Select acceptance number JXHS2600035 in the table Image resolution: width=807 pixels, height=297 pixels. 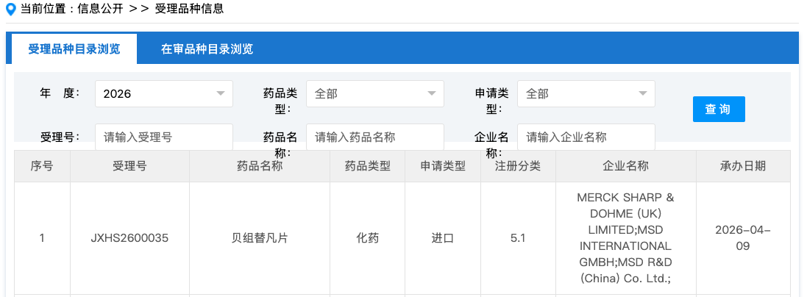[x=129, y=238]
